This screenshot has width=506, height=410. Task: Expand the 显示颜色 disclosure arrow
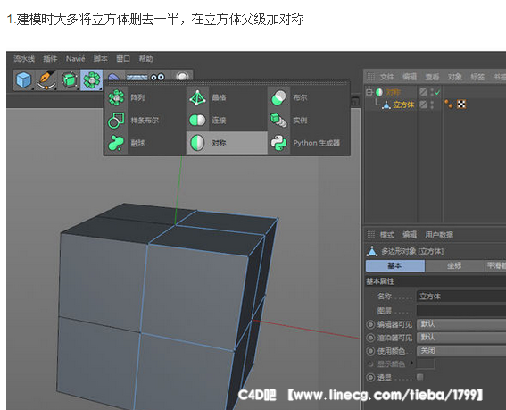[x=411, y=363]
